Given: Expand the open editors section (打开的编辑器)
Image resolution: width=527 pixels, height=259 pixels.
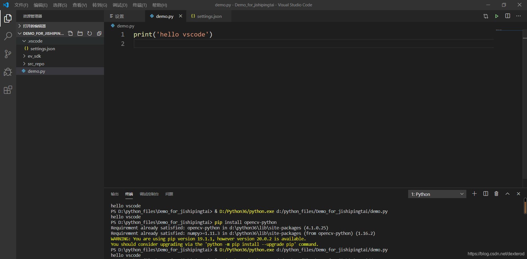Looking at the screenshot, I should point(60,26).
